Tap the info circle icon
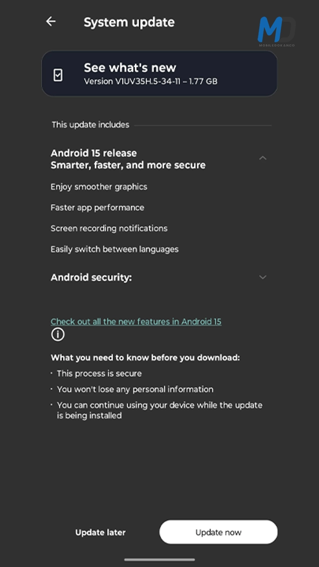This screenshot has width=319, height=567. 58,334
